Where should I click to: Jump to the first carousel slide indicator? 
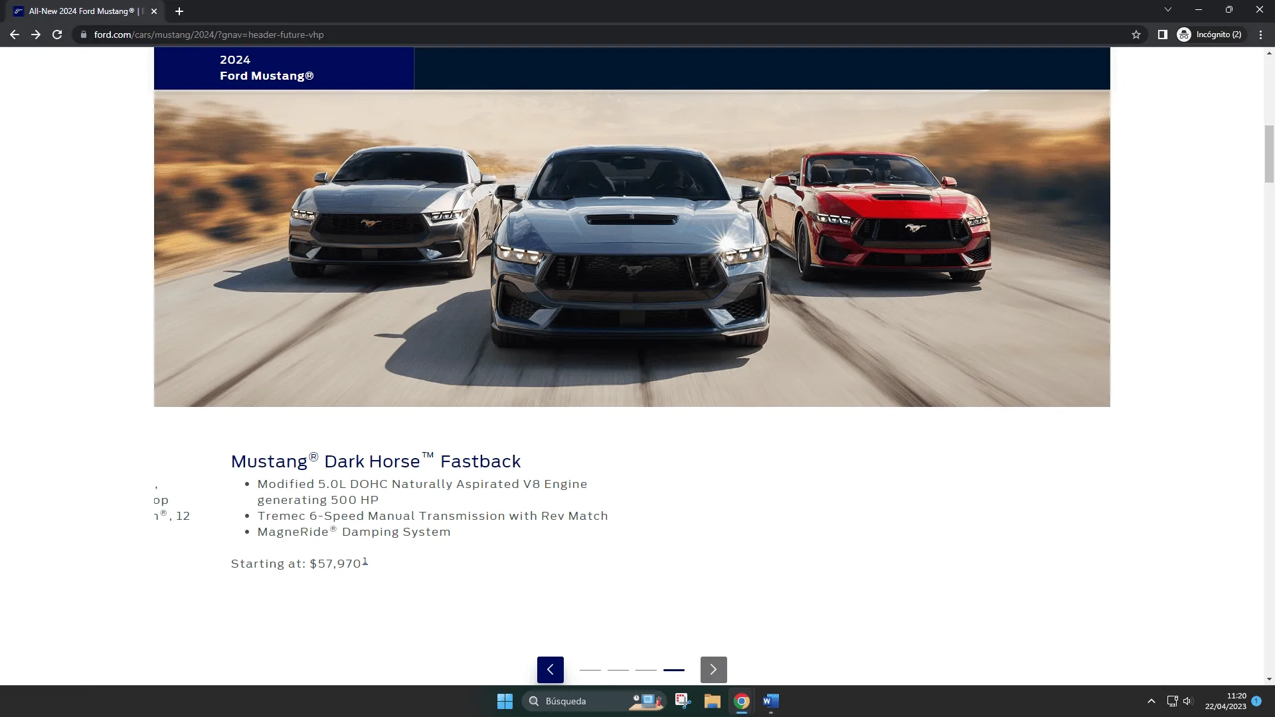(590, 670)
